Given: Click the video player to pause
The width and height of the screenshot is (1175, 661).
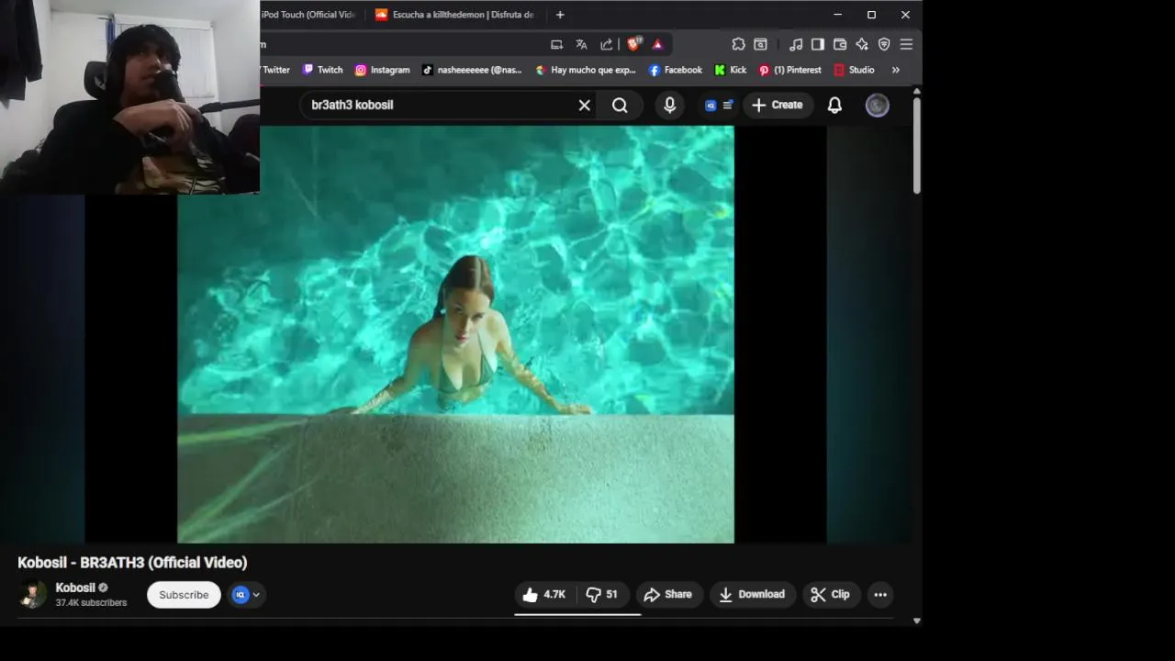Looking at the screenshot, I should [x=455, y=334].
